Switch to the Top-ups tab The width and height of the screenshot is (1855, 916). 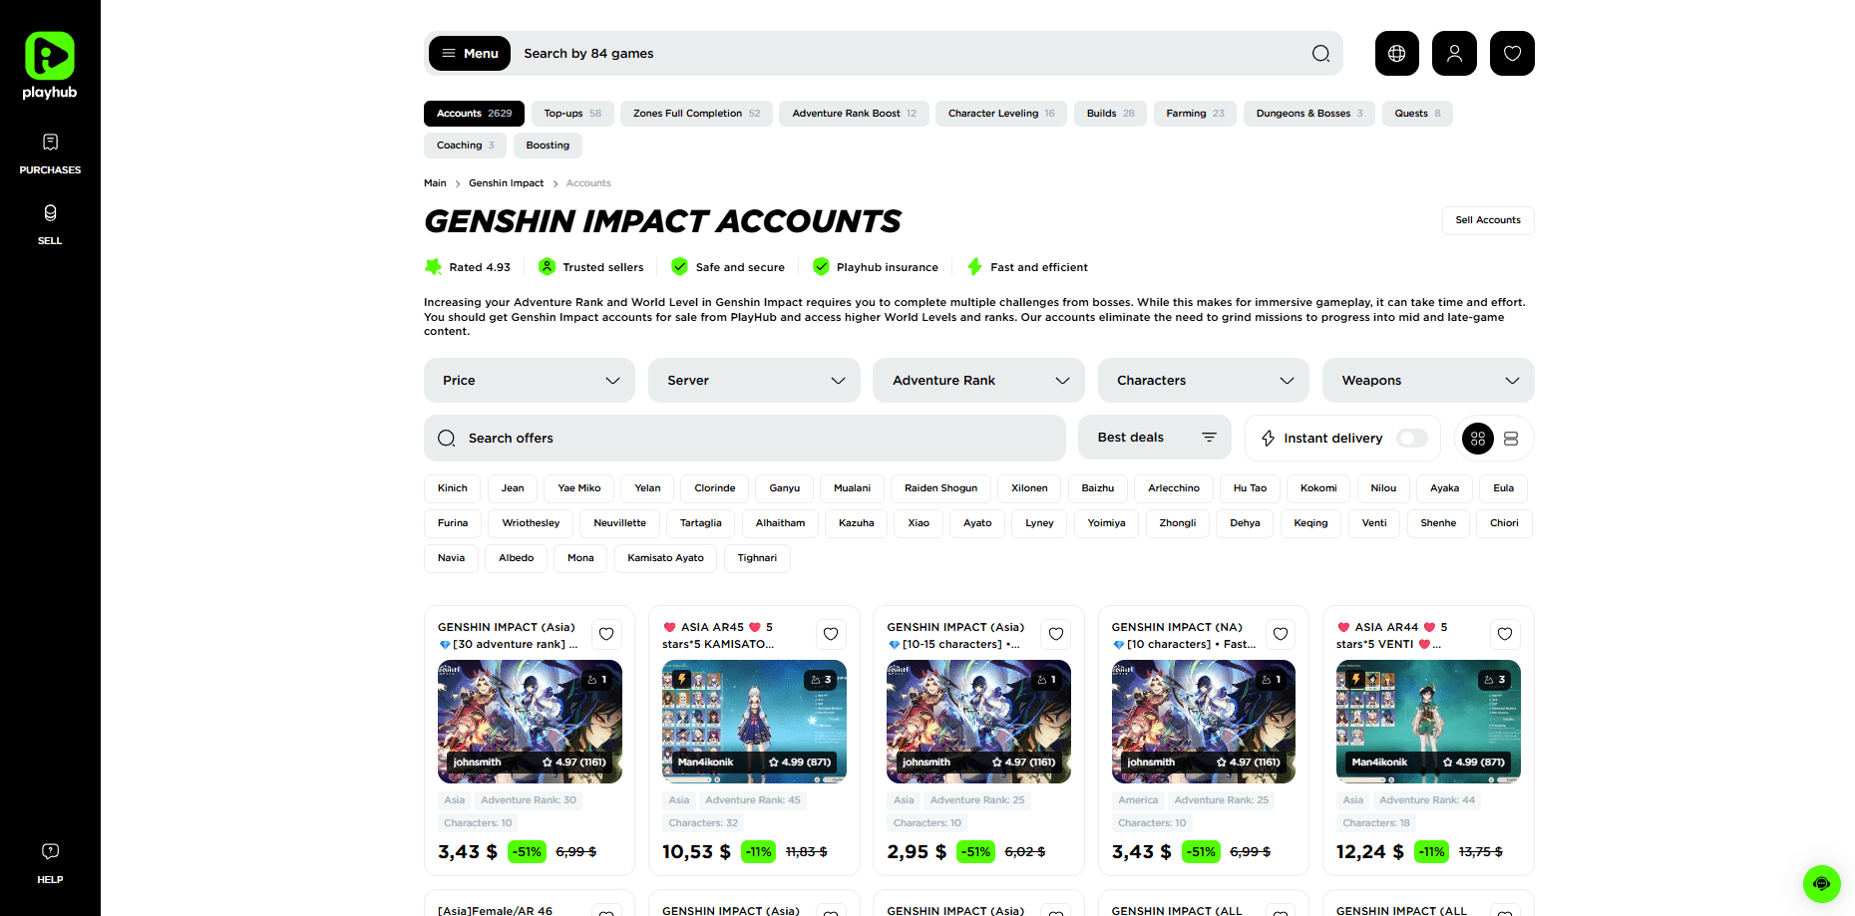572,114
